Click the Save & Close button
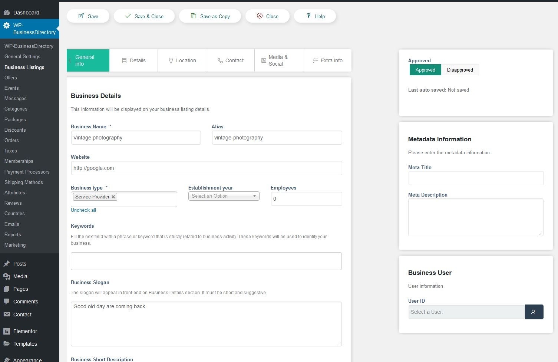Screen dimensions: 558x362 (144, 16)
